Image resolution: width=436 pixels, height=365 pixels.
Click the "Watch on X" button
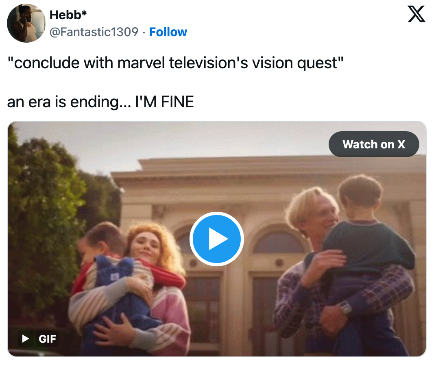374,144
